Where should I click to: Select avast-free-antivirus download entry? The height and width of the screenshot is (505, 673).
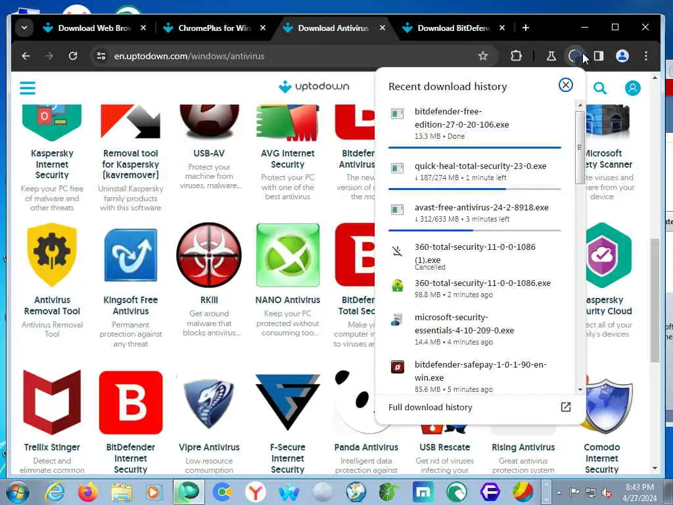pyautogui.click(x=475, y=212)
